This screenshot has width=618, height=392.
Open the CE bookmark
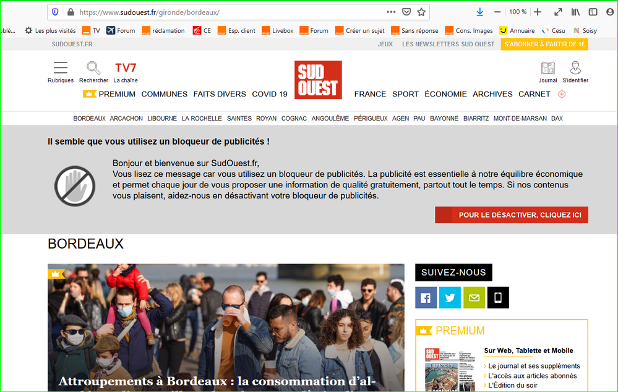click(x=202, y=30)
